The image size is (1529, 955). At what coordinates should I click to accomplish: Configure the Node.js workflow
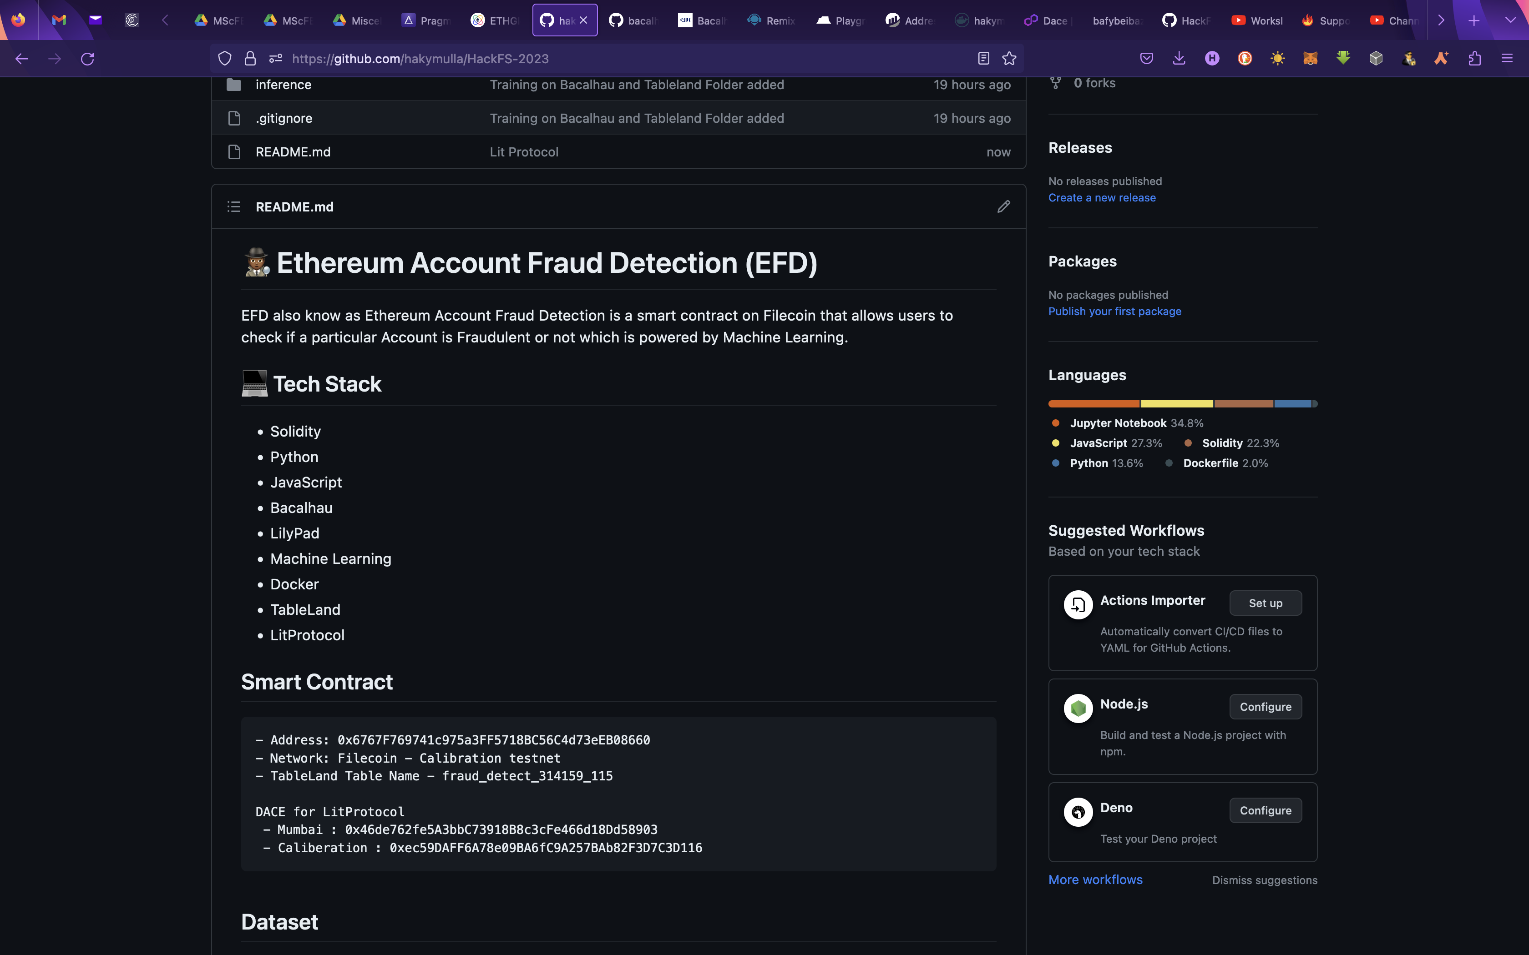tap(1266, 707)
